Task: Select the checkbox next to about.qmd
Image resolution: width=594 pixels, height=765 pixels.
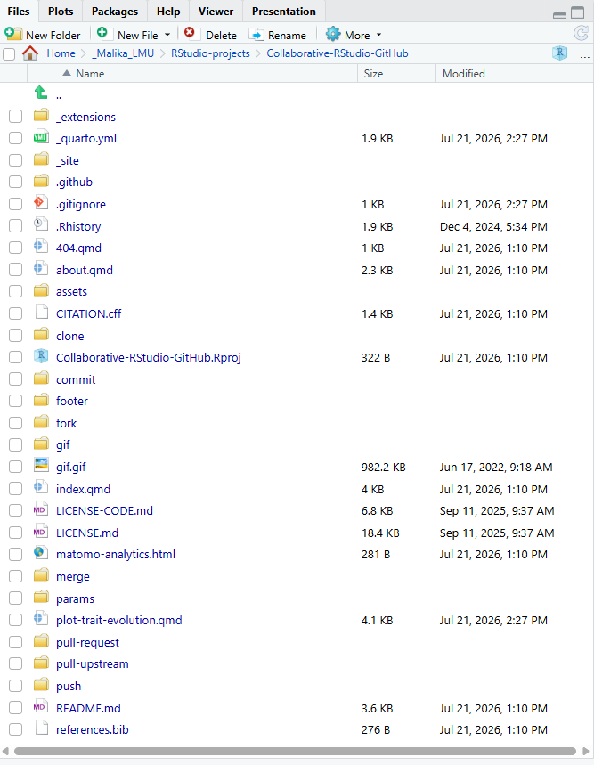Action: pos(16,269)
